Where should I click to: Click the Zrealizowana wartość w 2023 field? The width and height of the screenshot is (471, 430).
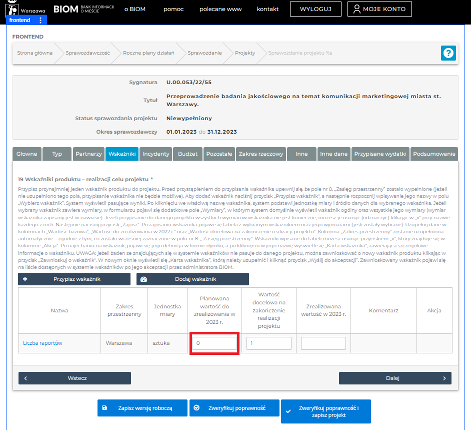tap(323, 343)
